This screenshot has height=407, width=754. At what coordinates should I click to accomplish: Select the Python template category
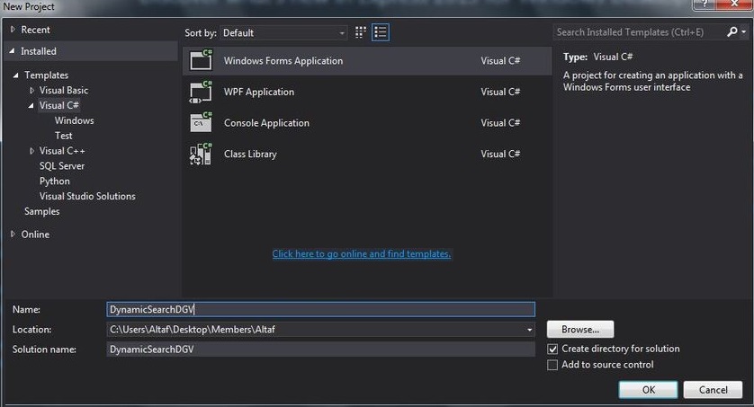tap(54, 181)
